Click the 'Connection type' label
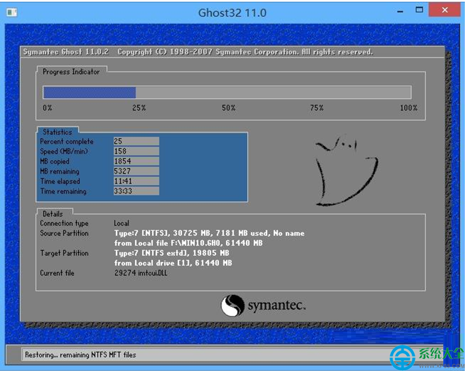466x372 pixels. [x=64, y=224]
